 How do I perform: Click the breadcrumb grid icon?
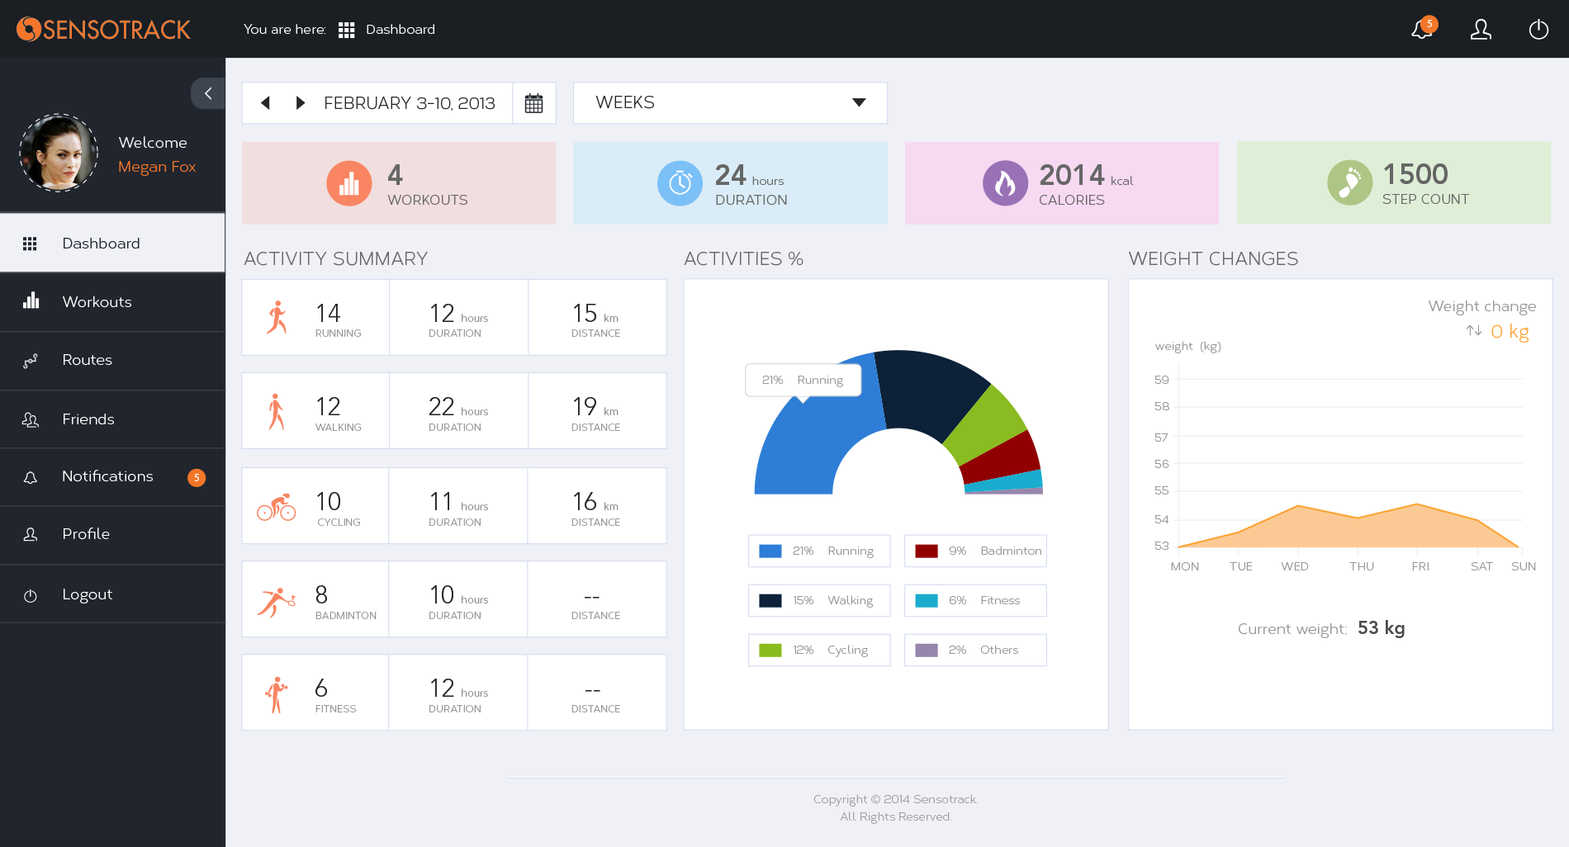[x=346, y=30]
